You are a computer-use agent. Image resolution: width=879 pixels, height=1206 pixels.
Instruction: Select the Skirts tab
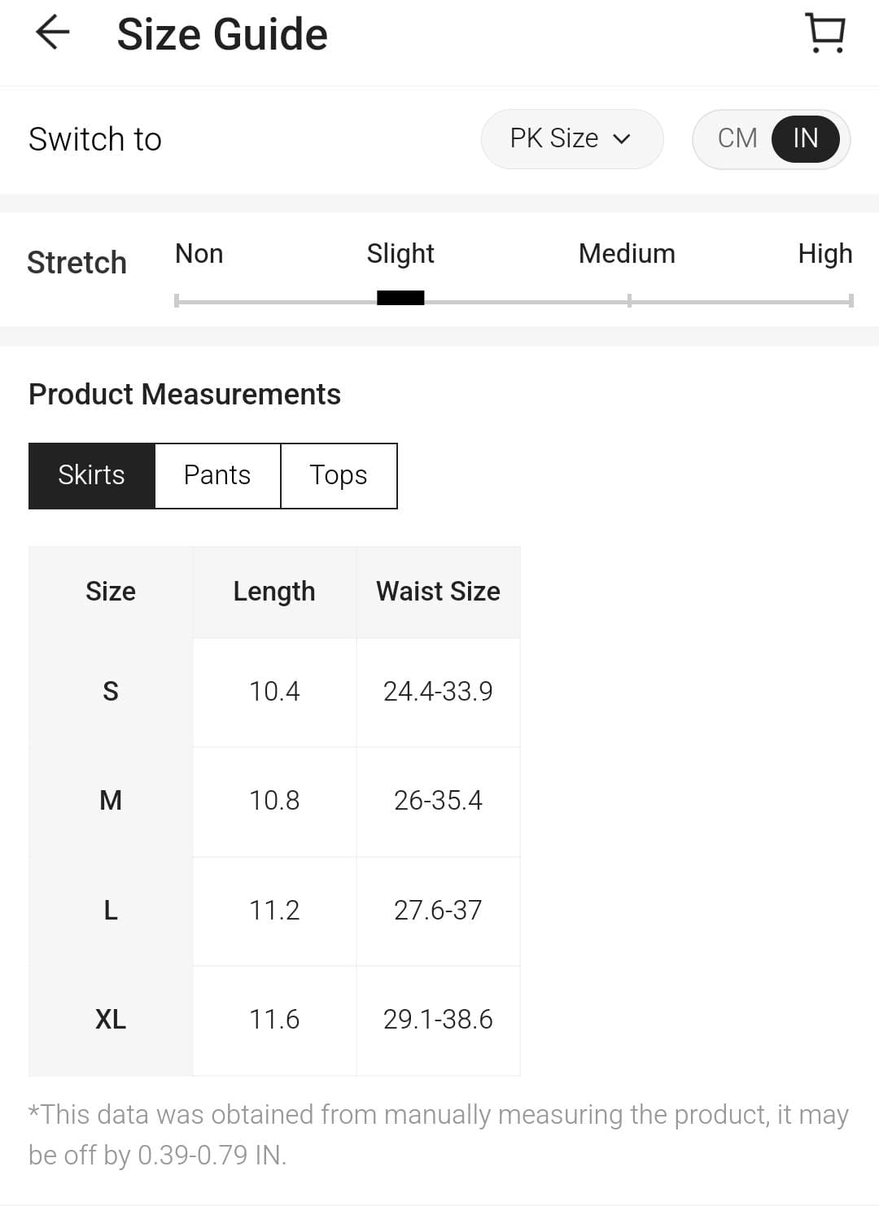coord(92,475)
